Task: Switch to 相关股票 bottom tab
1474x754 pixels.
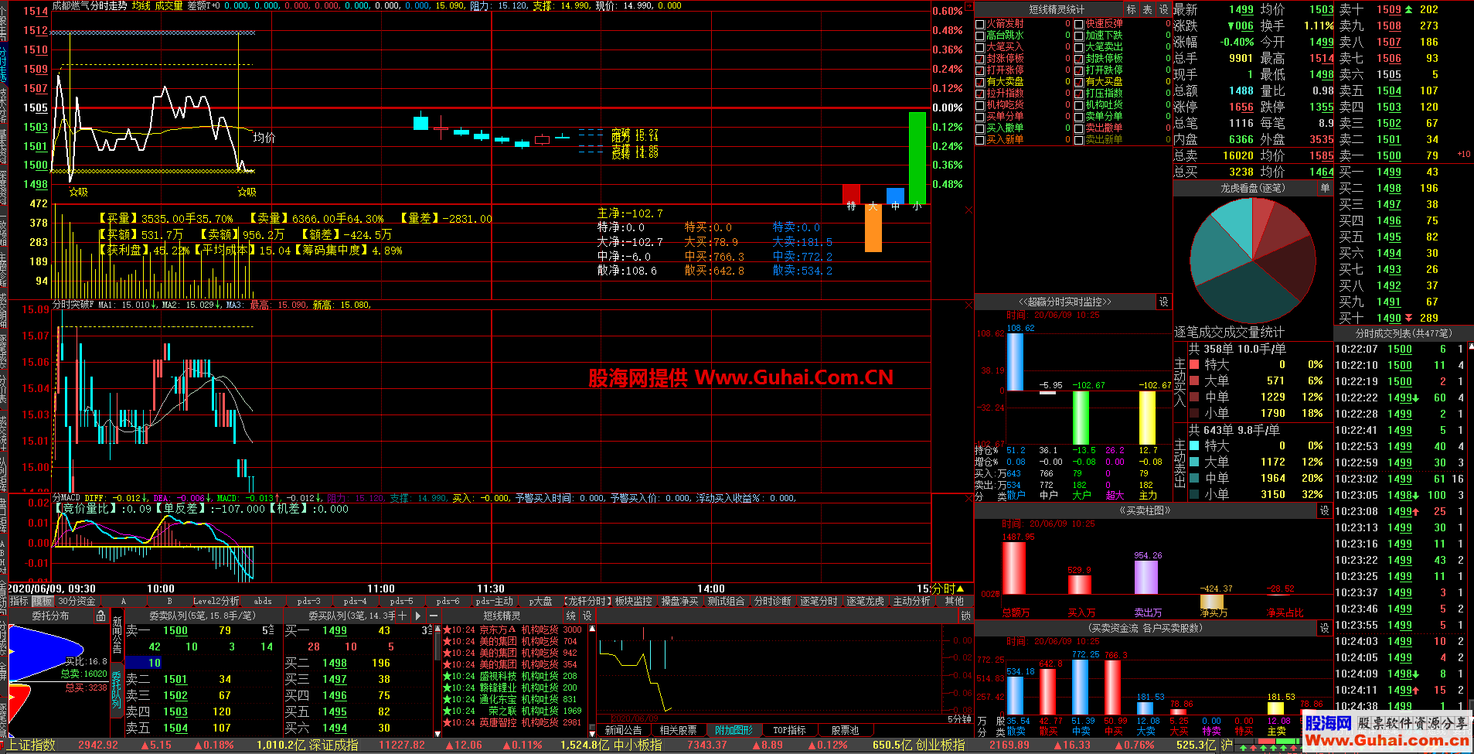Action: coord(679,730)
